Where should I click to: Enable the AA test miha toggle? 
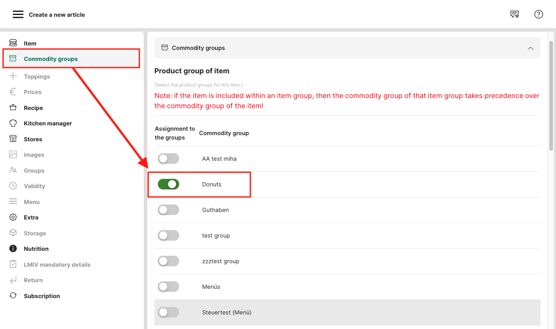click(x=169, y=159)
